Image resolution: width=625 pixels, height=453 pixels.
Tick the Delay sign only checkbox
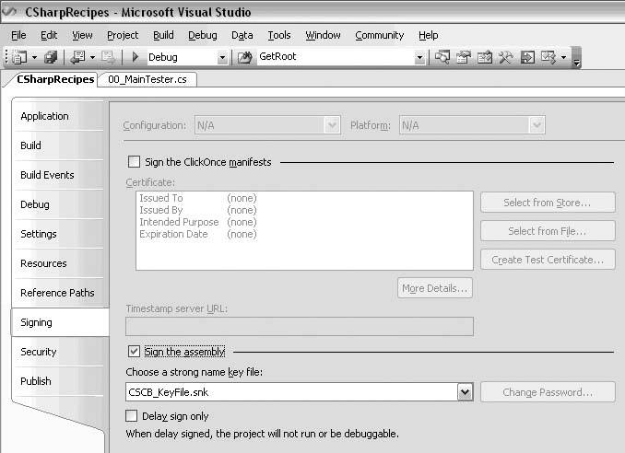[134, 416]
